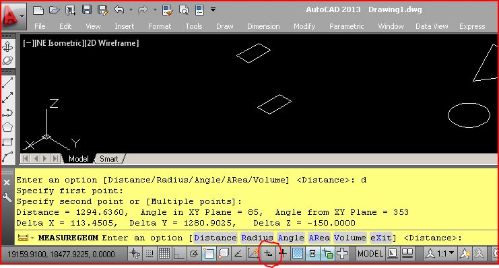This screenshot has height=268, width=499.
Task: Switch to the Smart layout tab
Action: (109, 158)
